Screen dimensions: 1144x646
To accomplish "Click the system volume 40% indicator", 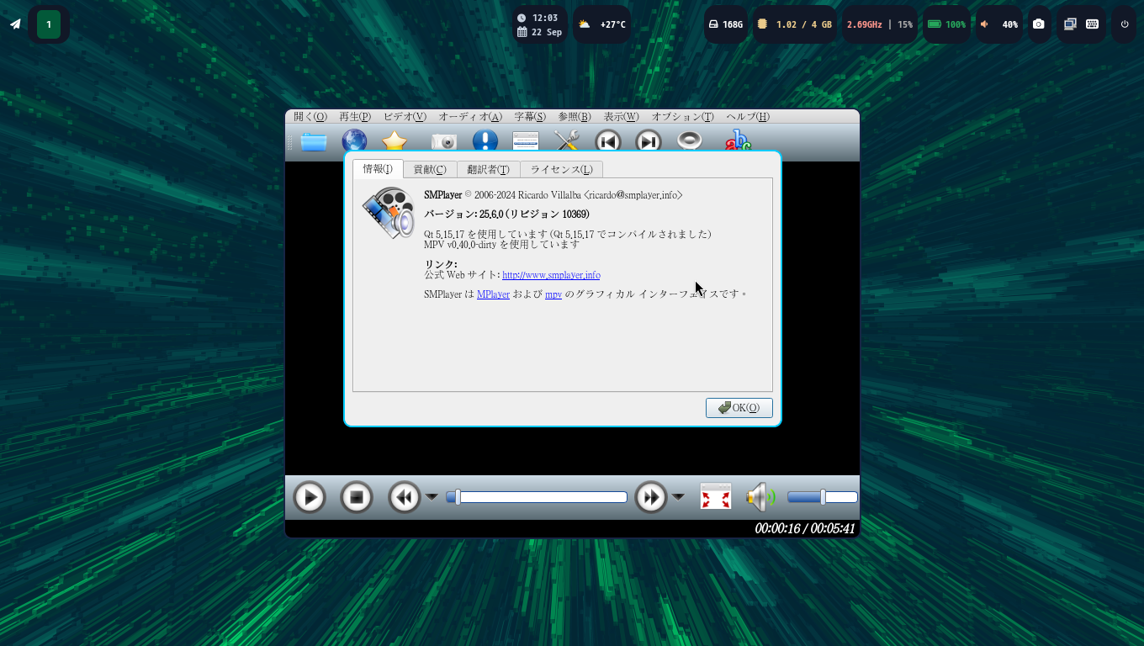I will (x=998, y=24).
